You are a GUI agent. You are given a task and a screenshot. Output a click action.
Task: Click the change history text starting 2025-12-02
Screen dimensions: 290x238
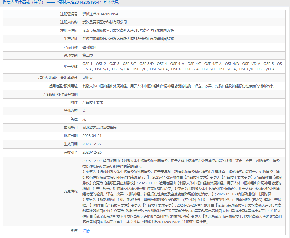[x=182, y=191]
